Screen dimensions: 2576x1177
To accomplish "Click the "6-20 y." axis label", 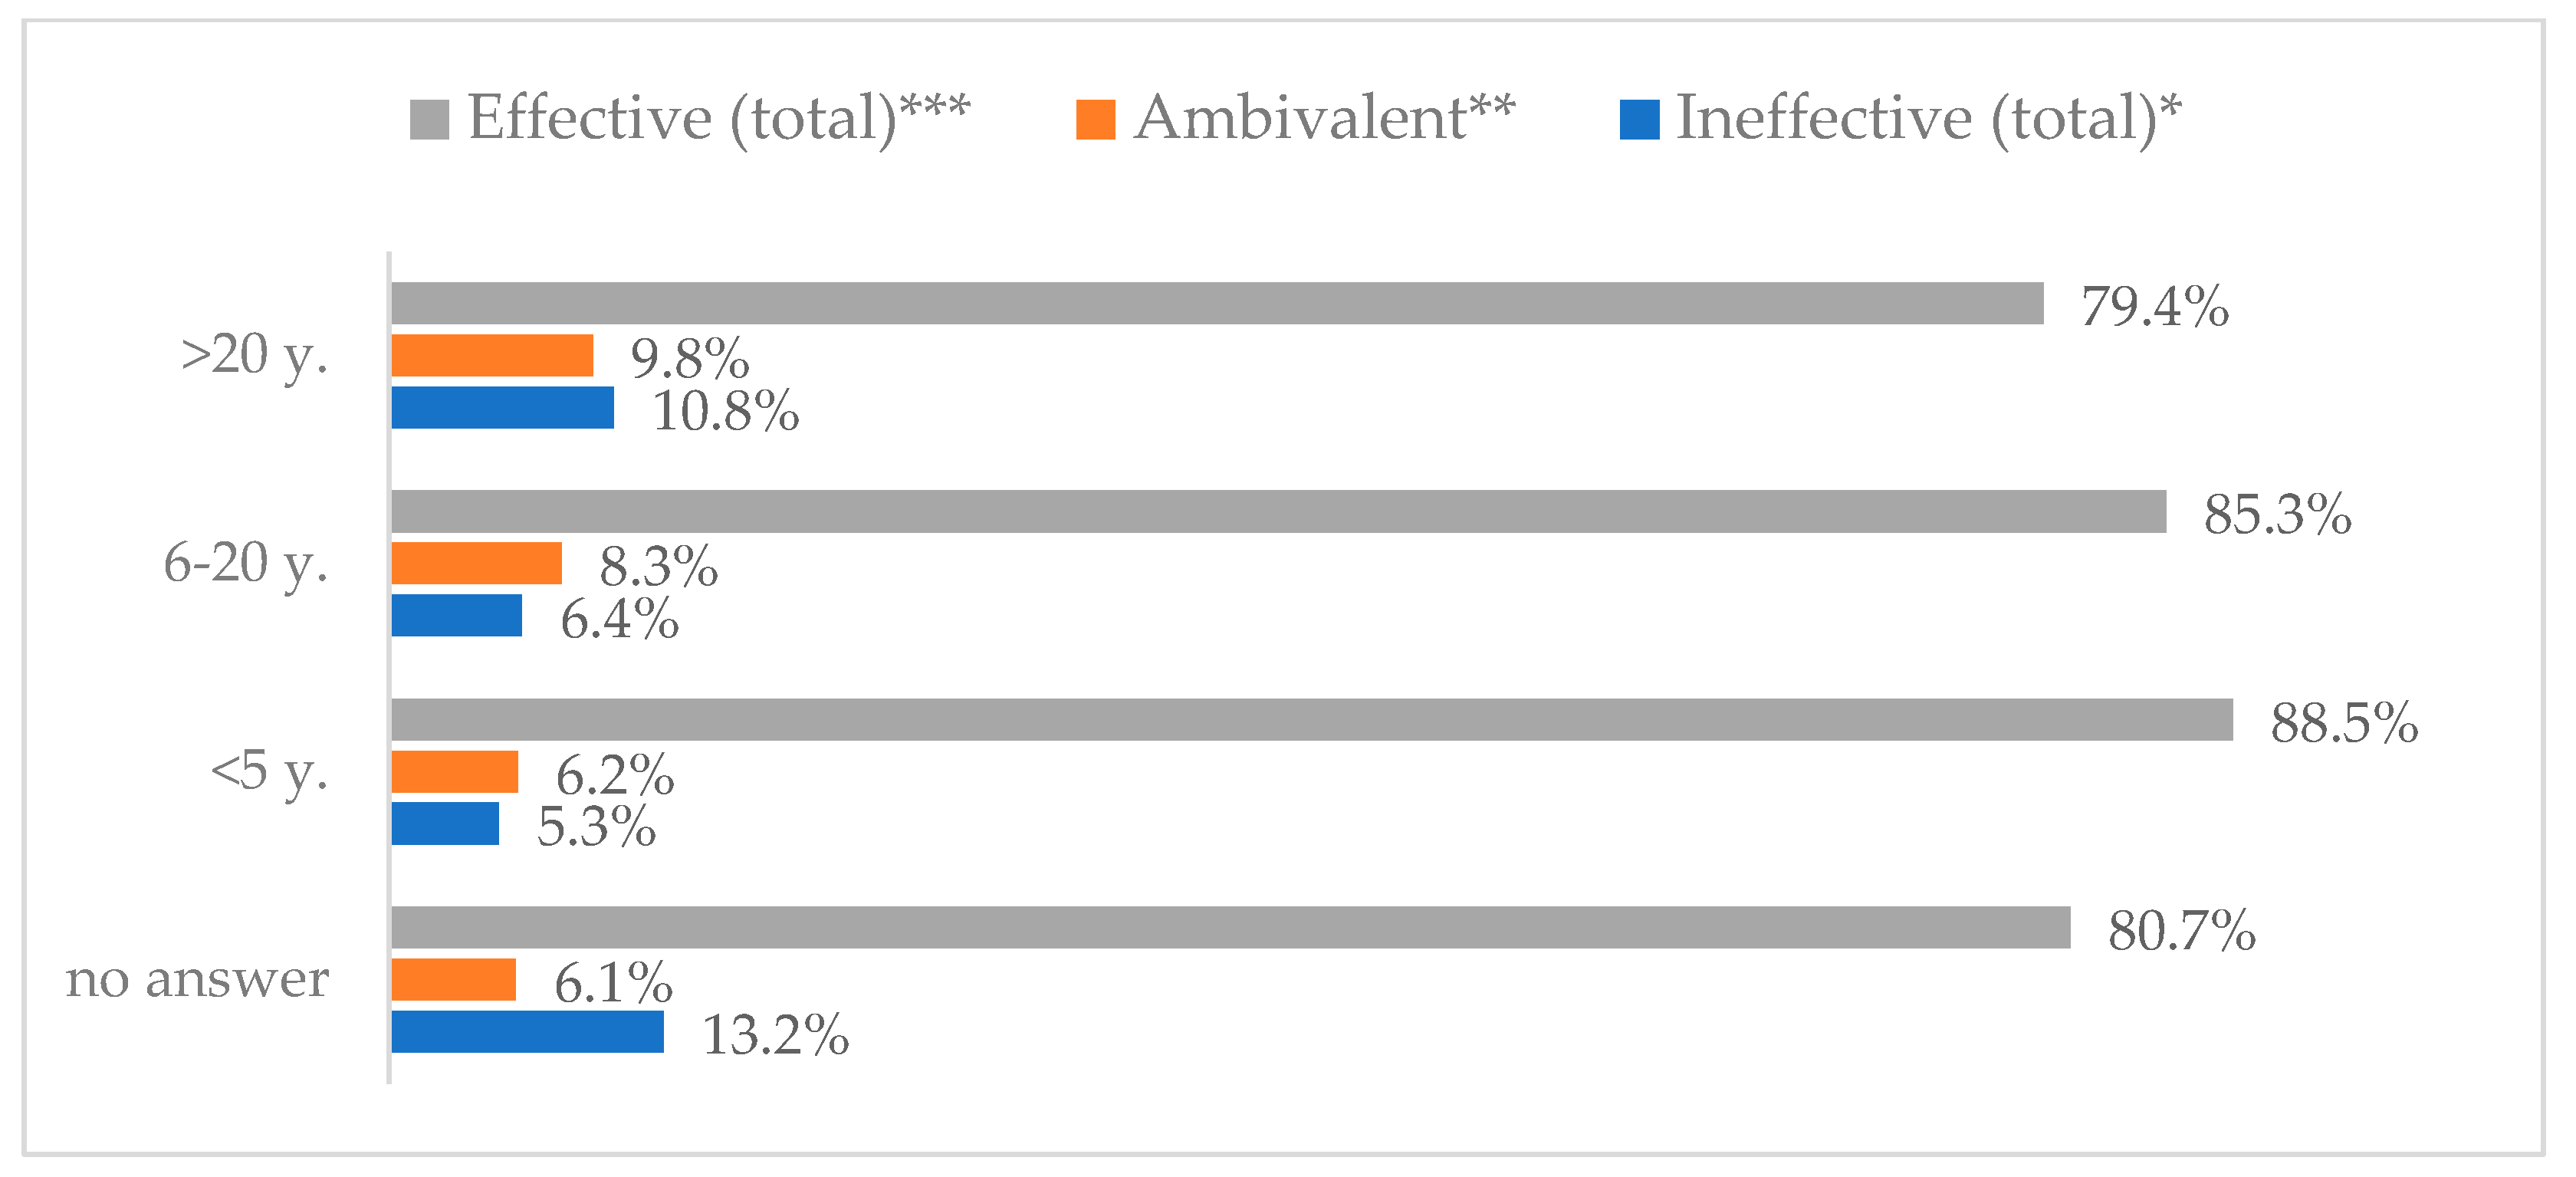I will (245, 563).
